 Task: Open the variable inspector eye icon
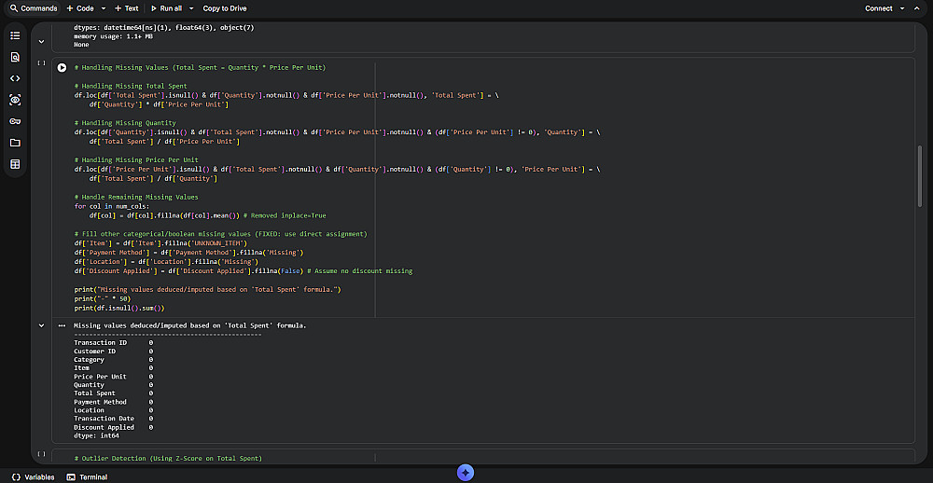pos(15,100)
